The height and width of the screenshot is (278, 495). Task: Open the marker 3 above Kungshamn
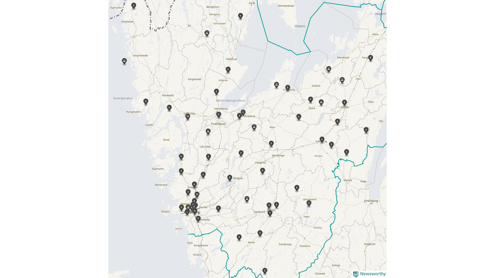(x=146, y=102)
